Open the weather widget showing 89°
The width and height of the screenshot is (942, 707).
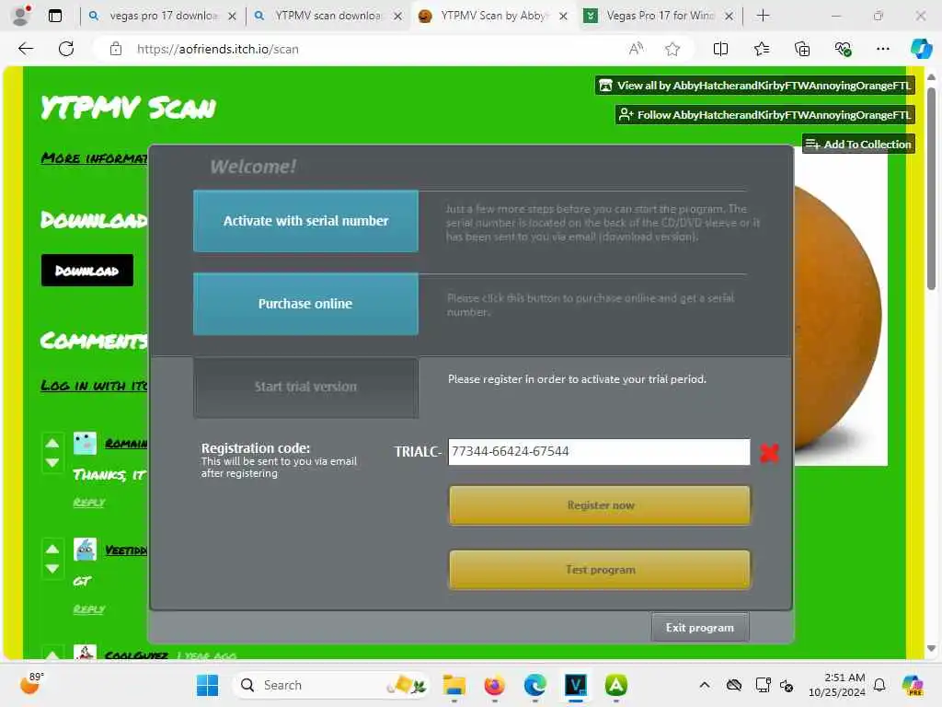(31, 684)
